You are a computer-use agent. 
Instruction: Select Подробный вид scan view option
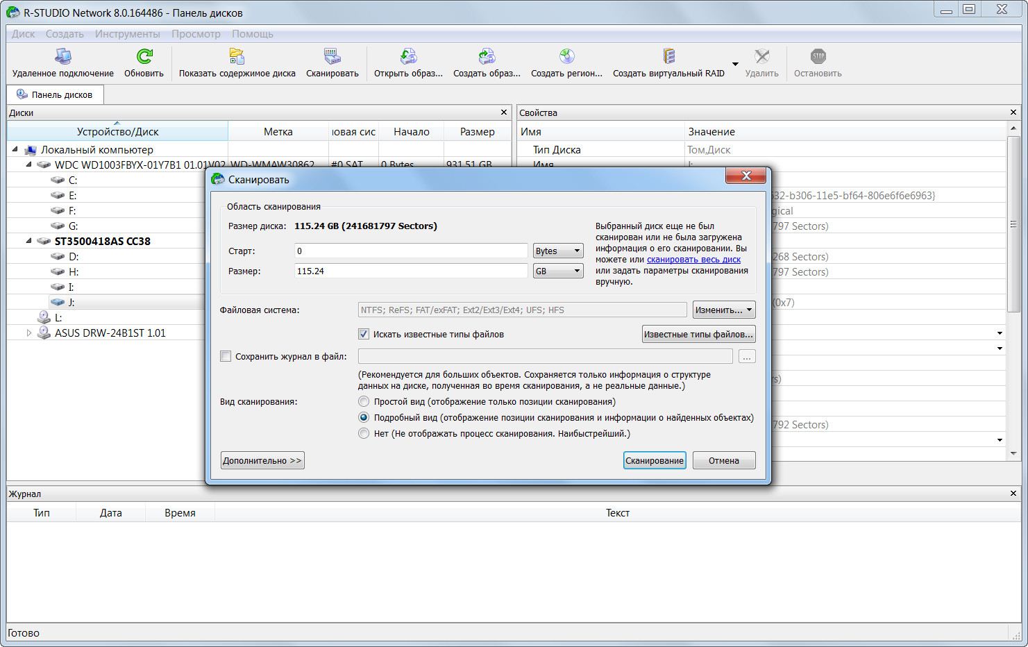364,417
